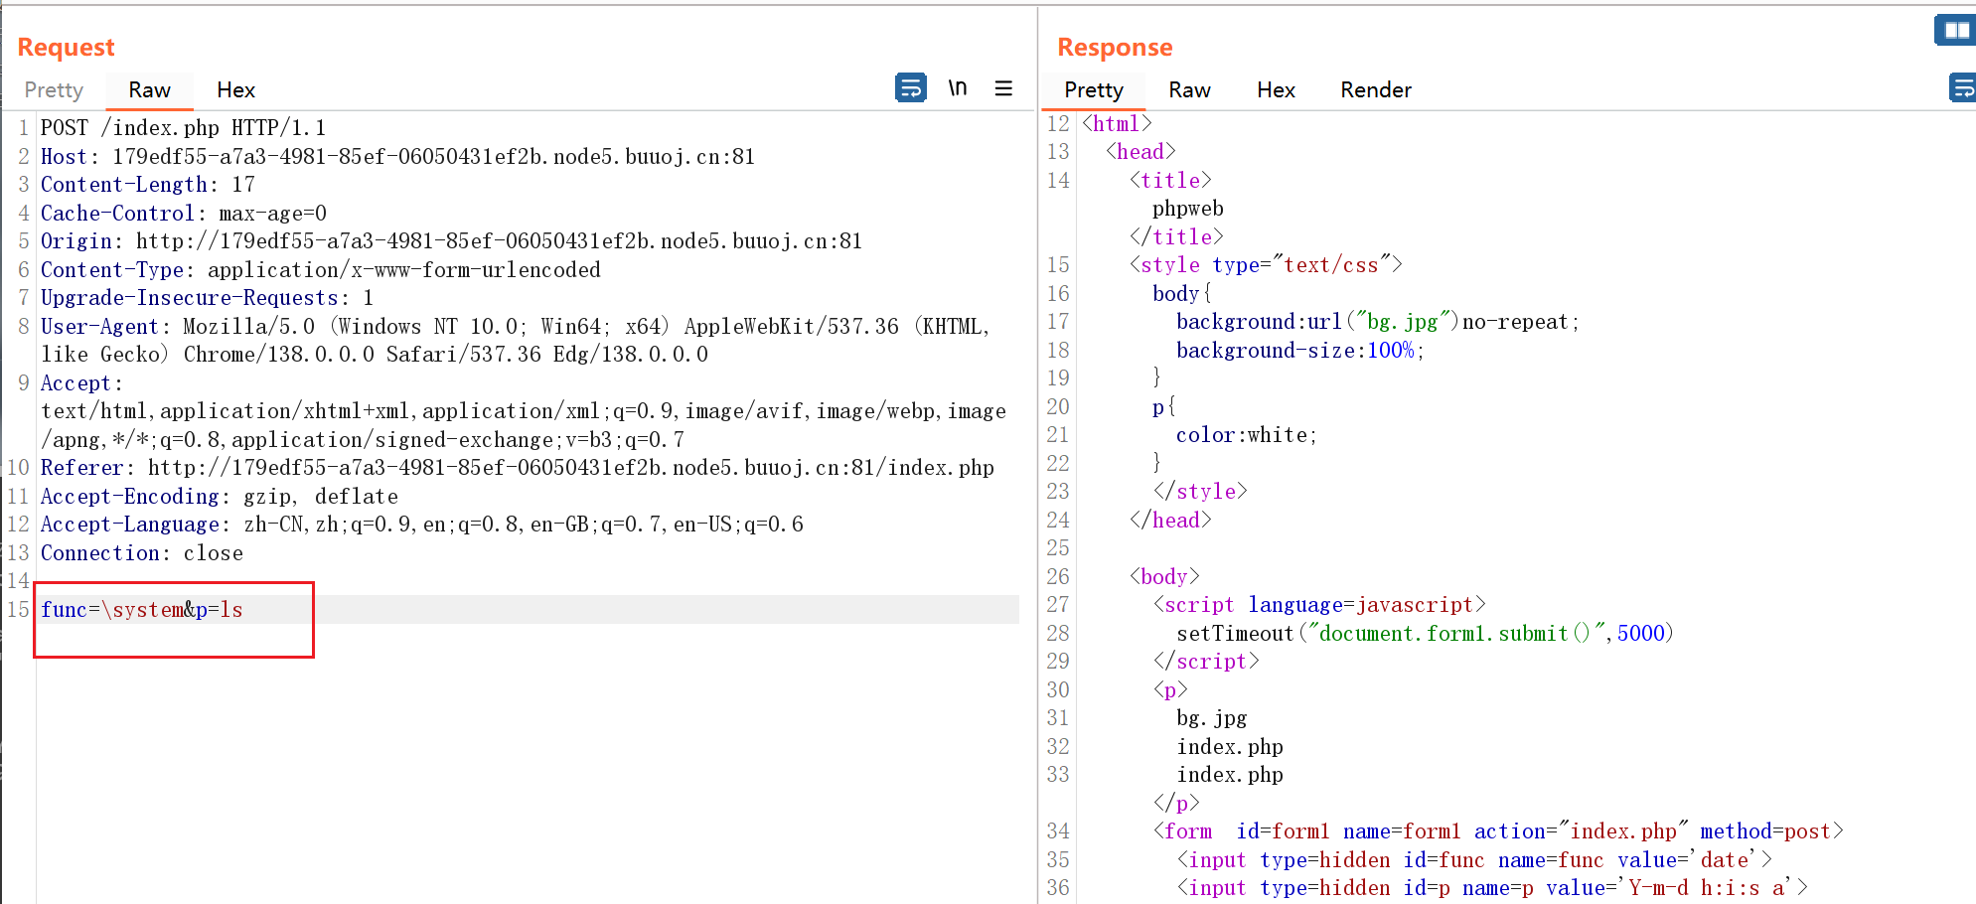Click the index.php text on line 32
This screenshot has width=1976, height=904.
1230,747
